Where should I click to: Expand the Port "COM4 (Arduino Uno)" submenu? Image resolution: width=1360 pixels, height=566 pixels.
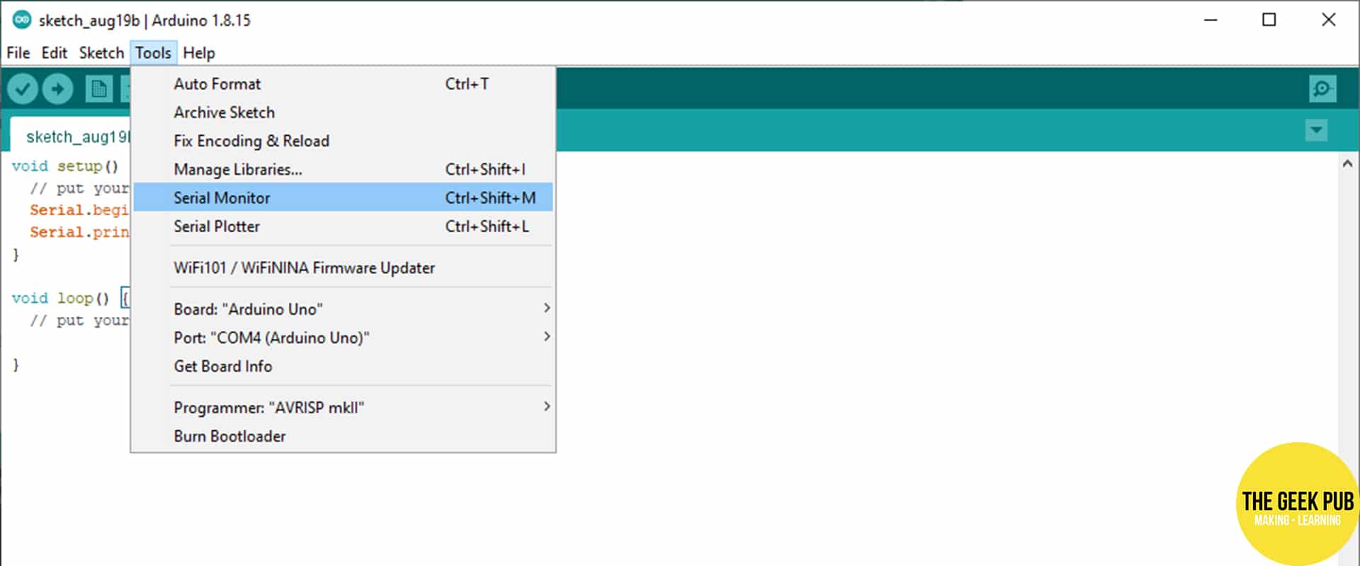click(343, 337)
